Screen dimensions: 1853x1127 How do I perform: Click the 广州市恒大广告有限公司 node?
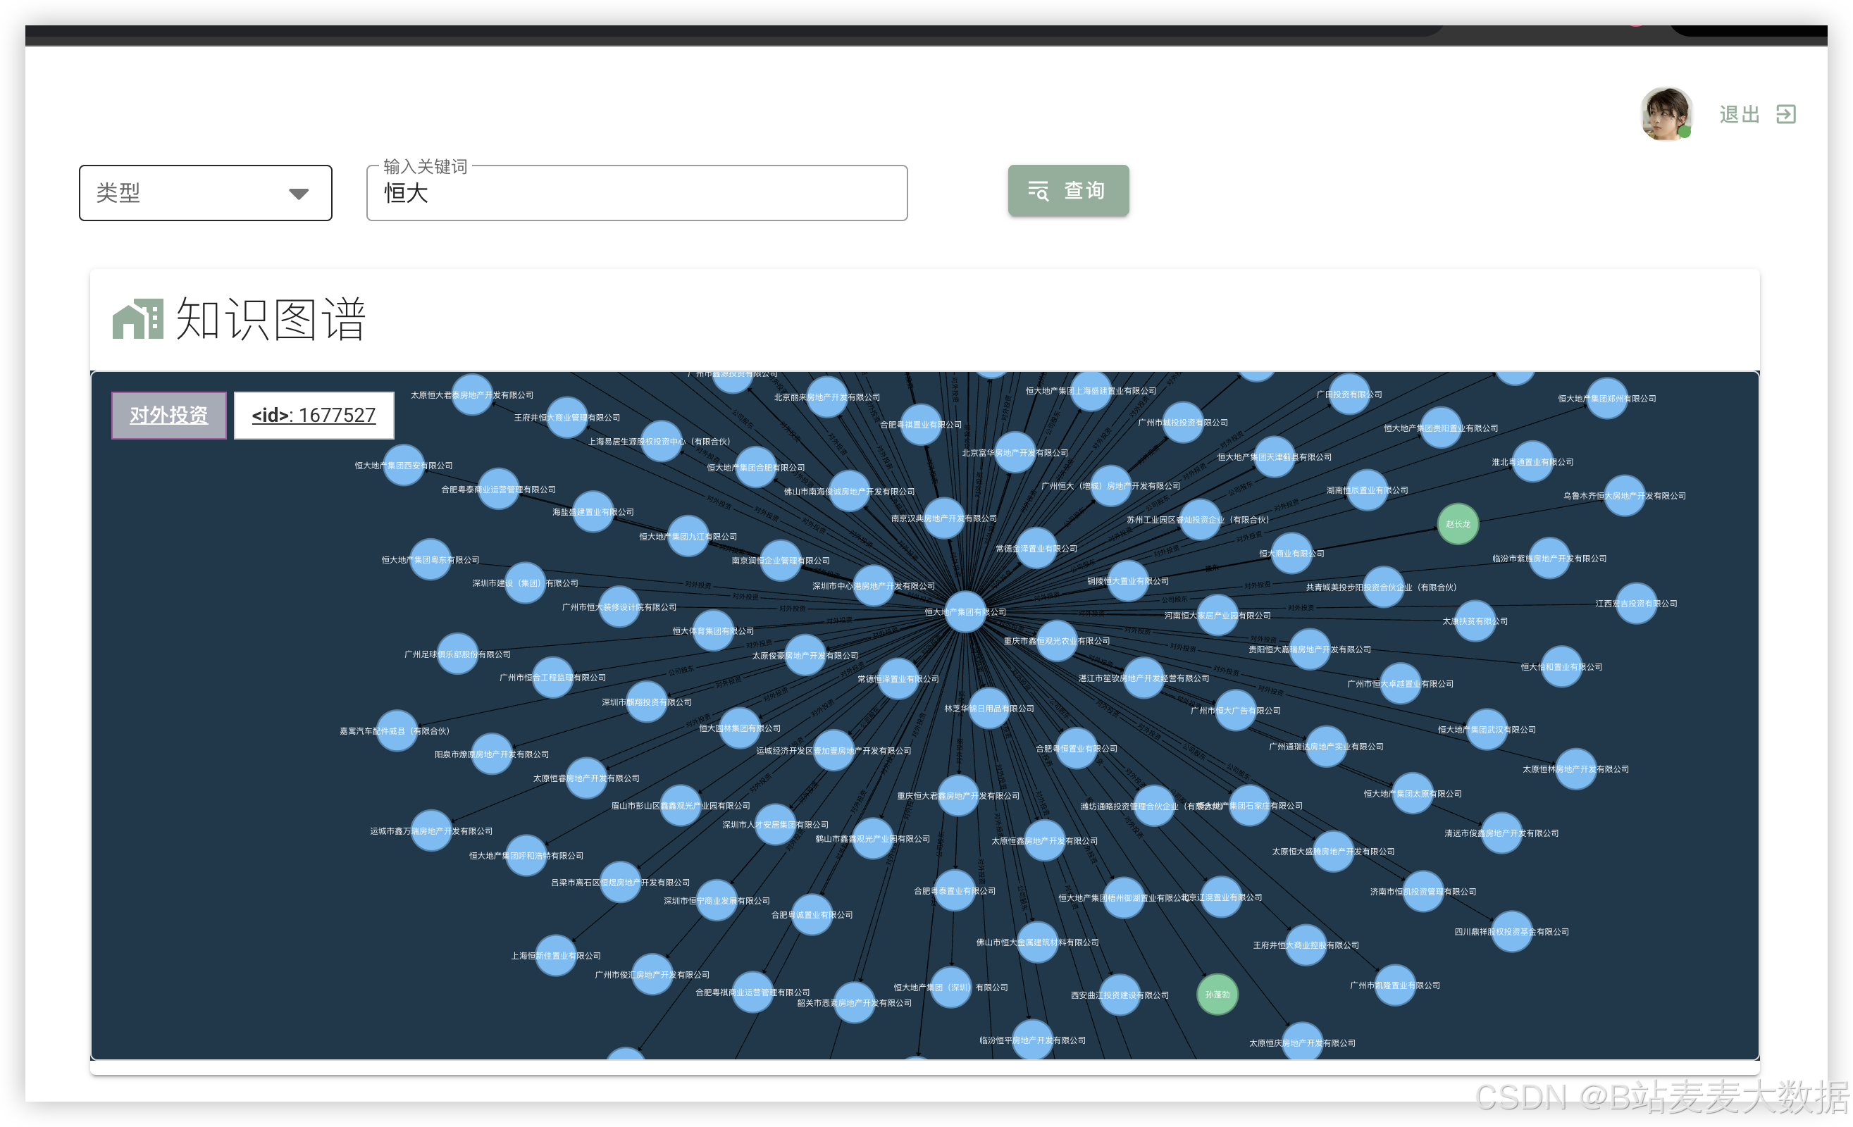(1235, 711)
